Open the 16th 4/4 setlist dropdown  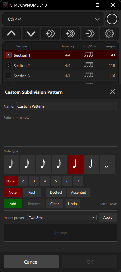tap(53, 19)
